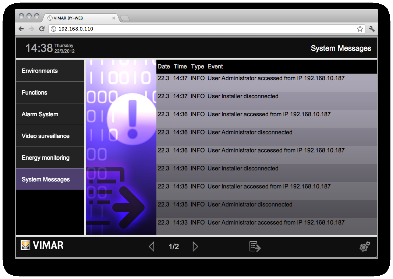Open the Environments menu item
Viewport: 393px width, 279px height.
(x=50, y=71)
